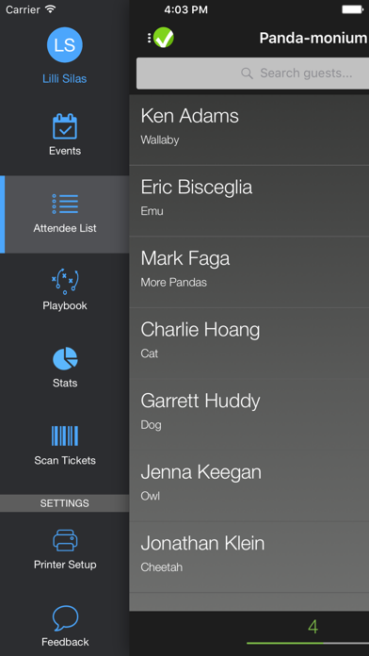Click the Panda-monium event title
369x656 pixels.
click(313, 38)
